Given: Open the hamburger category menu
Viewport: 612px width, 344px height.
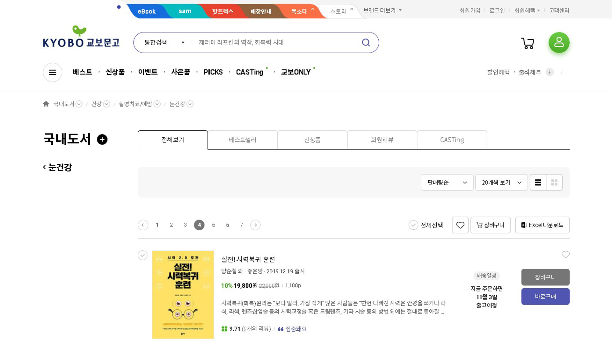Looking at the screenshot, I should click(53, 72).
